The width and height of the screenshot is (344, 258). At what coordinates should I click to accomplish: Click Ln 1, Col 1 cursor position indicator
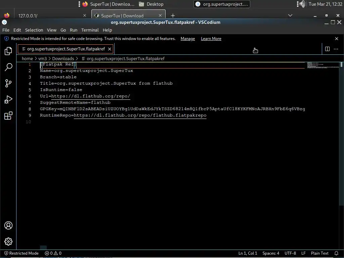click(248, 253)
